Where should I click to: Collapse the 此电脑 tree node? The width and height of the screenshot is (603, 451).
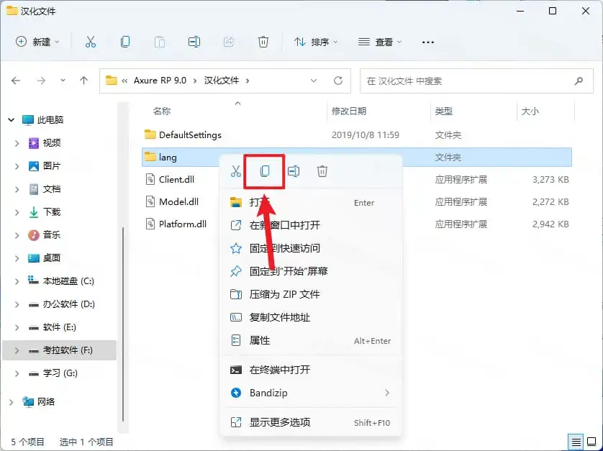(11, 120)
